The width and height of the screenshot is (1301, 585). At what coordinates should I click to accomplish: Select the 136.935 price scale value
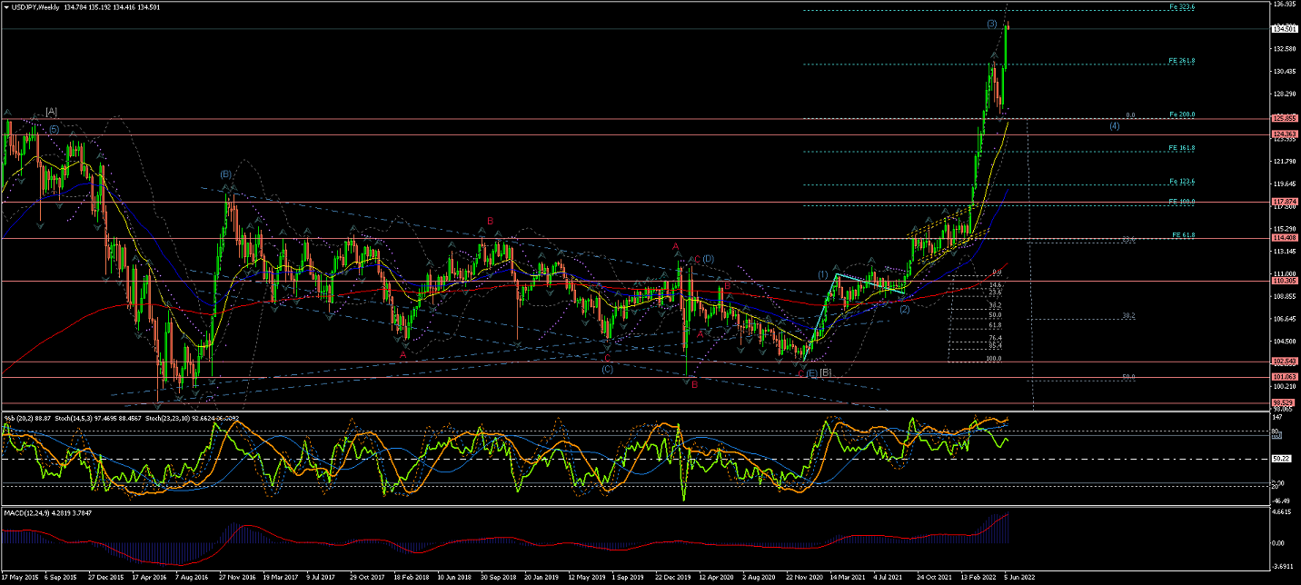pyautogui.click(x=1284, y=5)
